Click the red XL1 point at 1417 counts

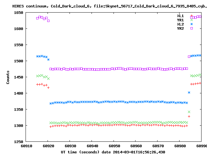[48, 88]
